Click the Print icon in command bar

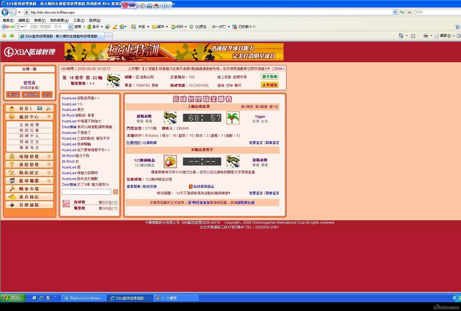pos(426,36)
